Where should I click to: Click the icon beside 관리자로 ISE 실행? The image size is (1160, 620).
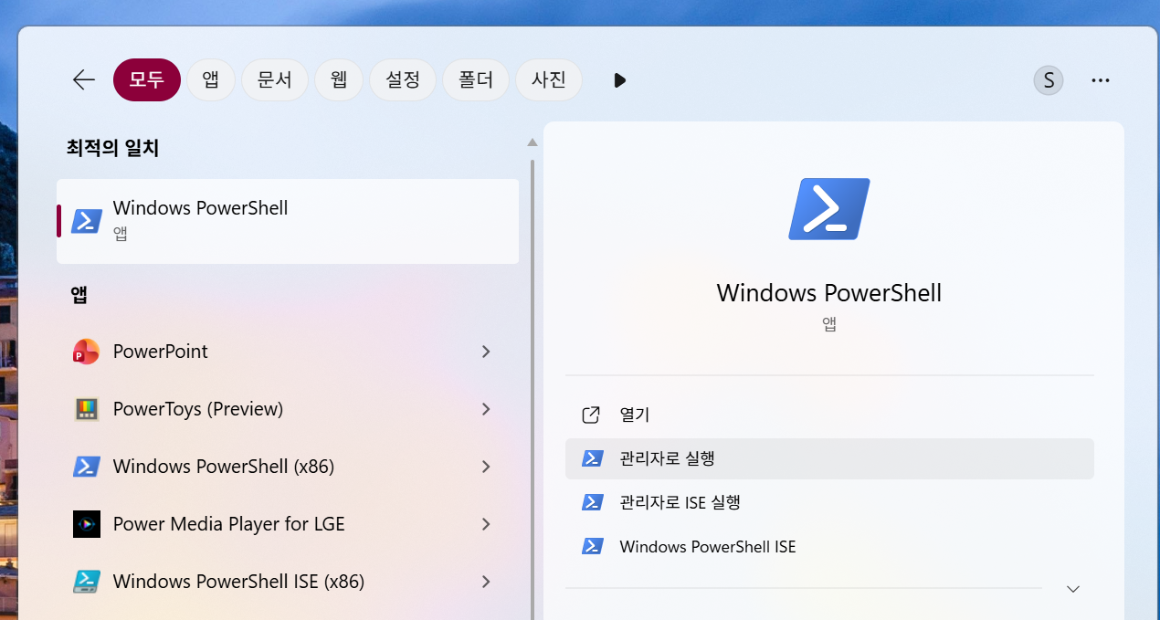click(592, 502)
